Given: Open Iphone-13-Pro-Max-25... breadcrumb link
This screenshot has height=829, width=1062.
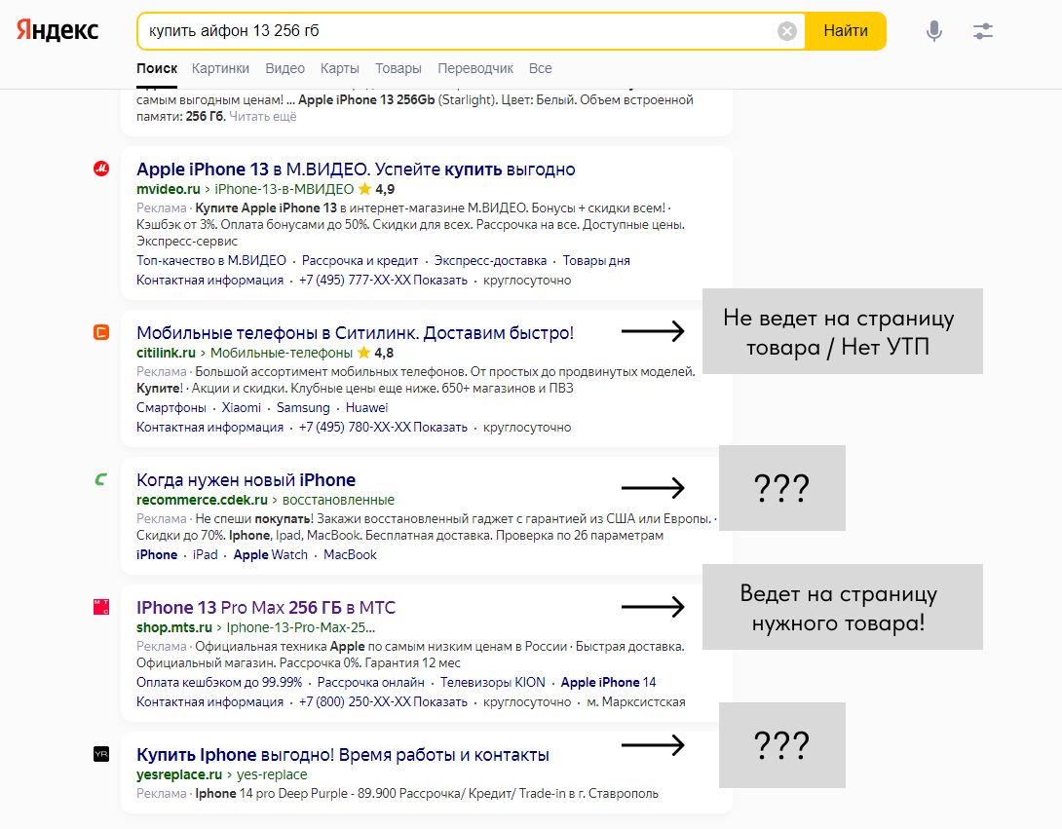Looking at the screenshot, I should 301,627.
